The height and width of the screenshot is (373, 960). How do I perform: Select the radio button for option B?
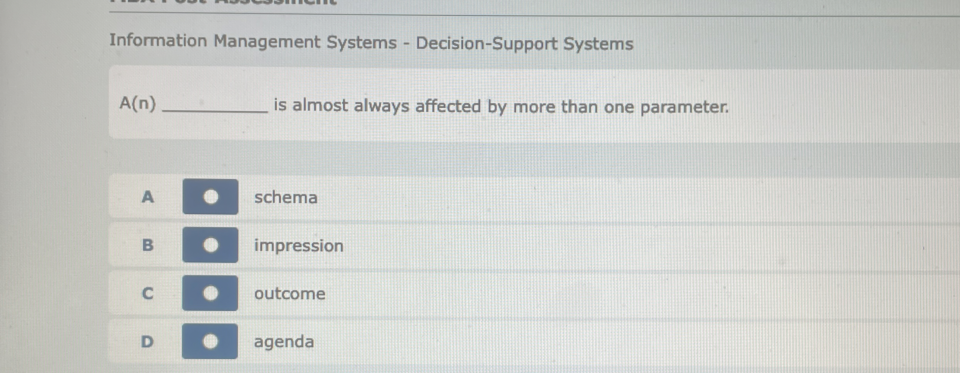(x=210, y=246)
